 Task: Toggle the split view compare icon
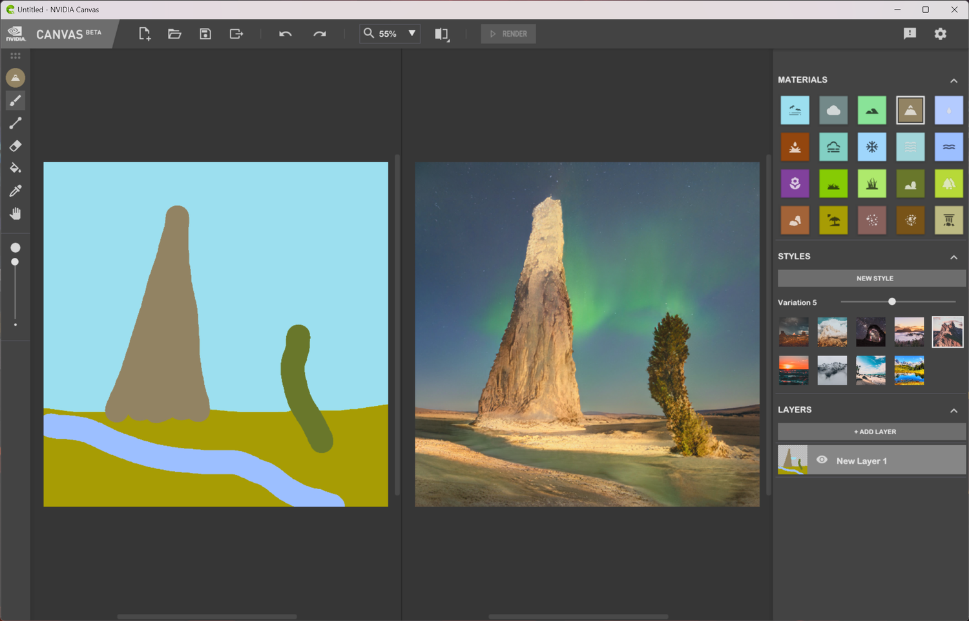442,34
